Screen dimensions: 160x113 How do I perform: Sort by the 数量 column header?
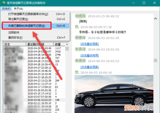[x=59, y=44]
